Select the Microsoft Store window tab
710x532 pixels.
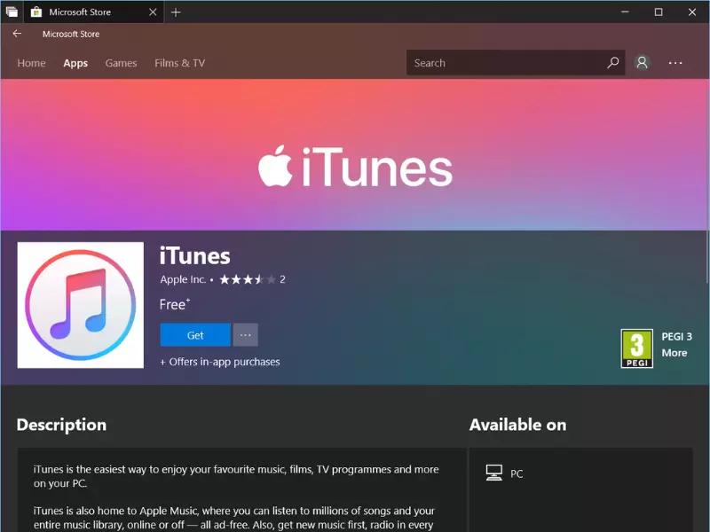[93, 12]
